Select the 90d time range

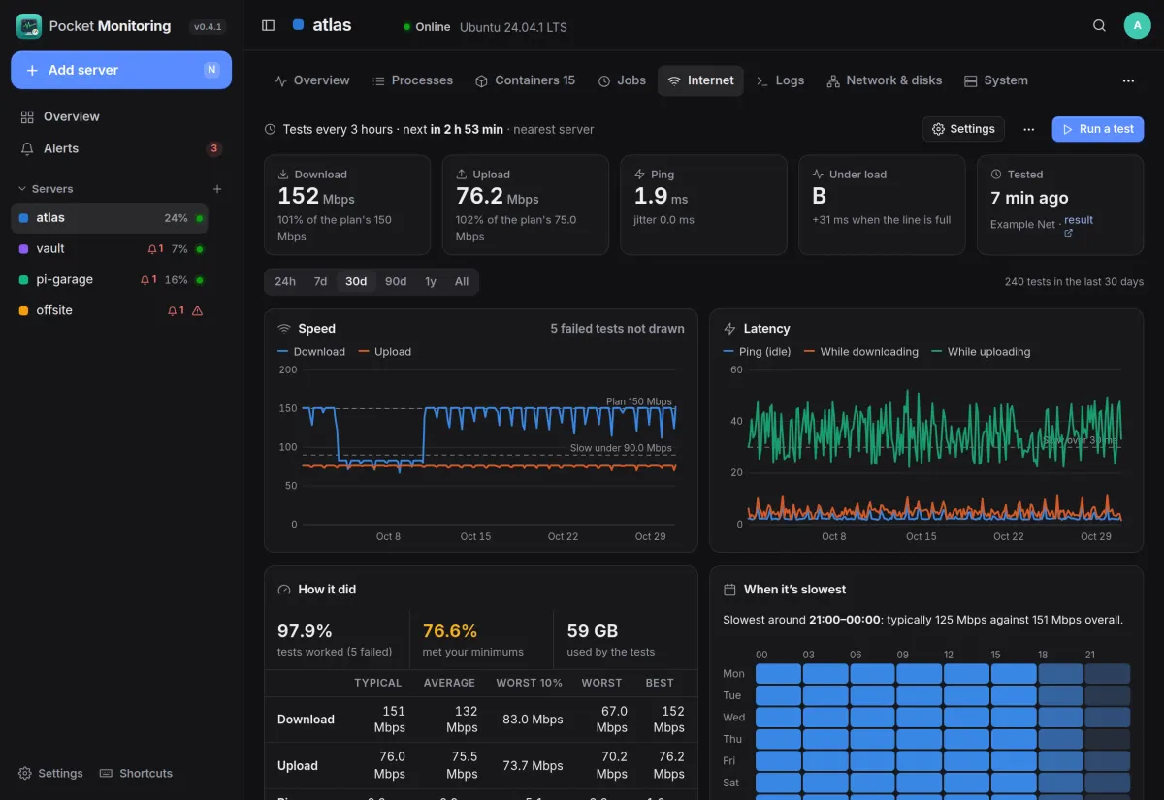396,282
